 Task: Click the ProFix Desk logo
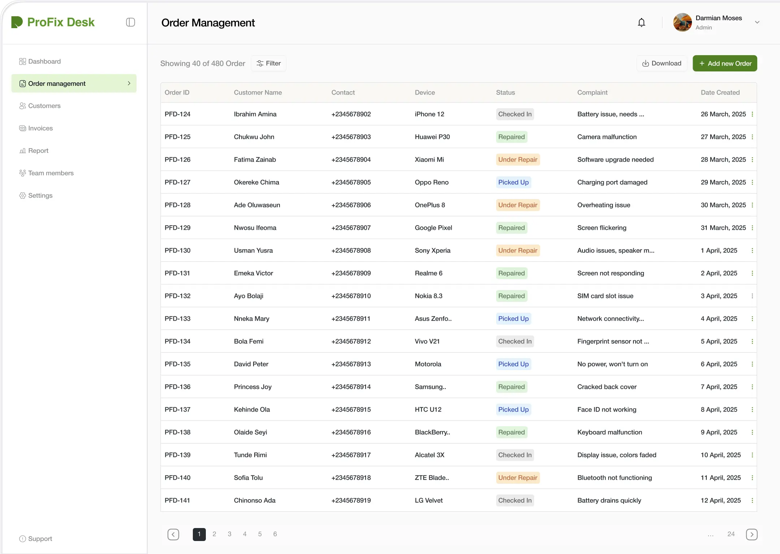tap(53, 22)
